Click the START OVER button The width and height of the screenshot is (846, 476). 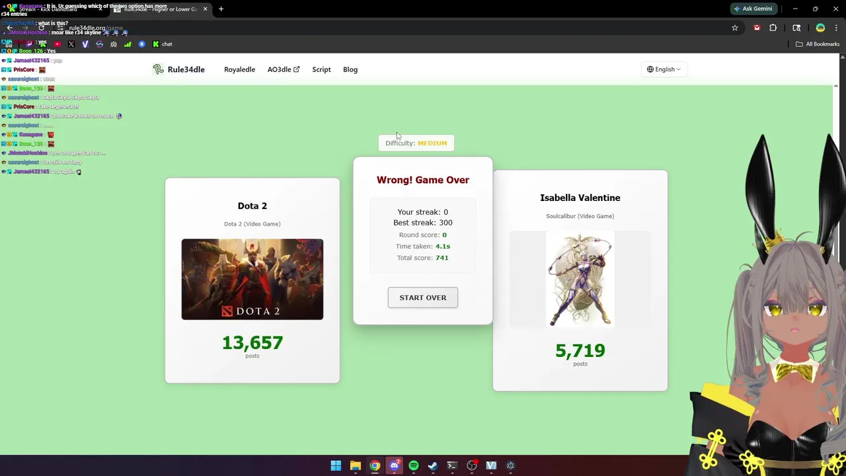click(x=422, y=297)
